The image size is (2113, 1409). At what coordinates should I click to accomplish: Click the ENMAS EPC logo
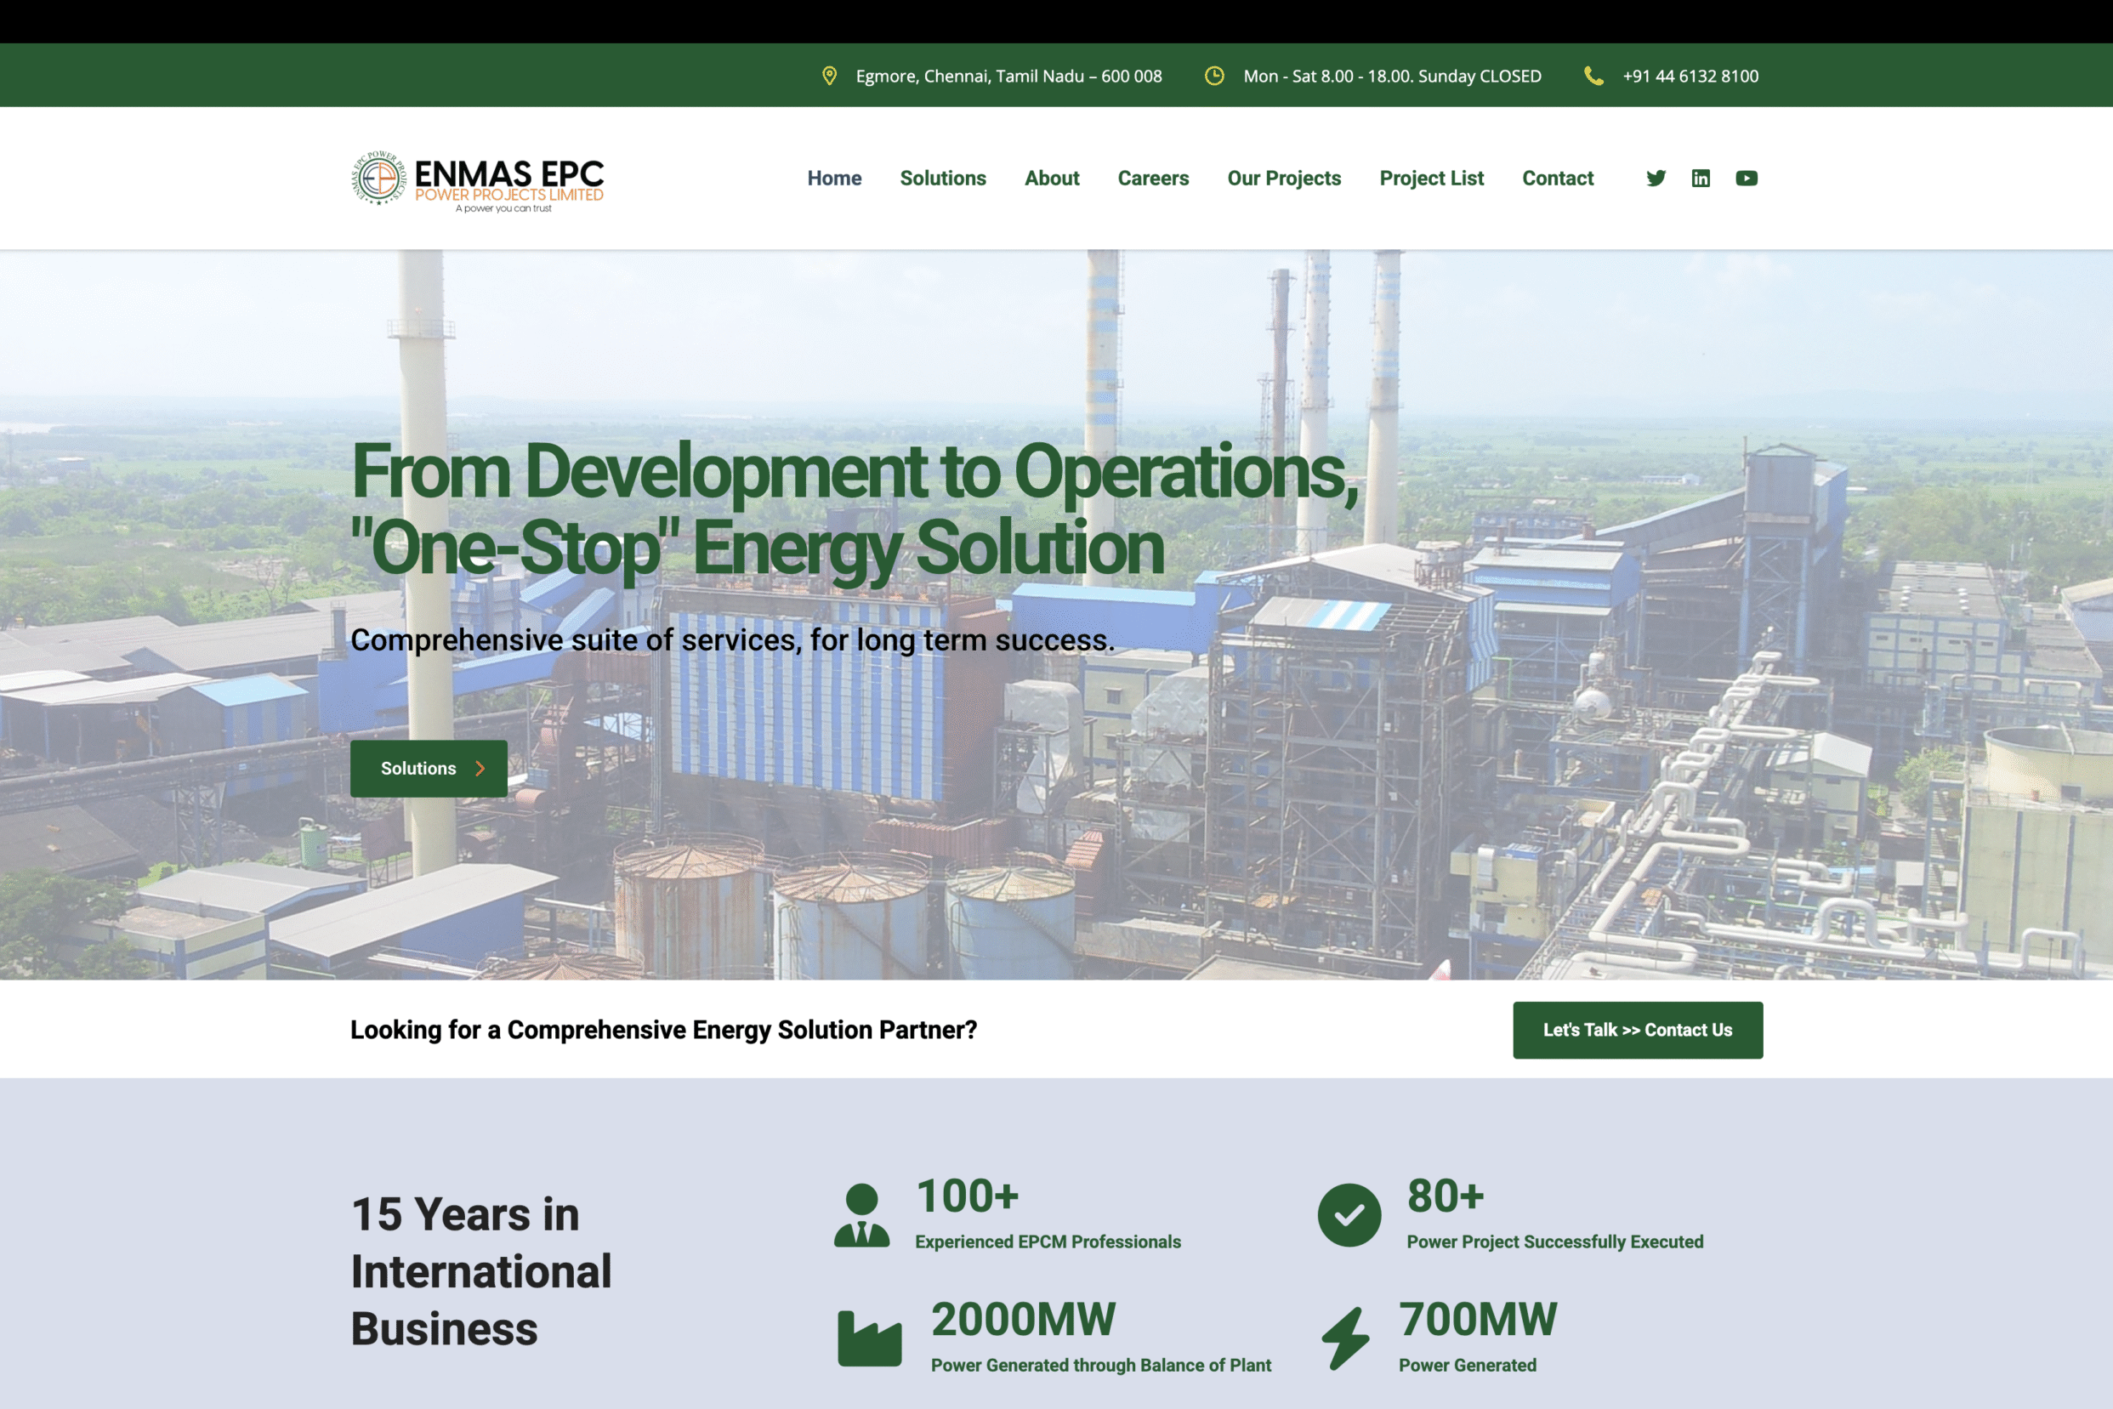tap(477, 179)
